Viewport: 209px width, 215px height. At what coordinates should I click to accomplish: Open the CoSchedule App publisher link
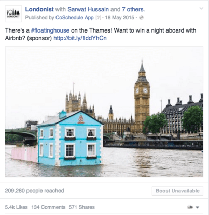tap(75, 18)
